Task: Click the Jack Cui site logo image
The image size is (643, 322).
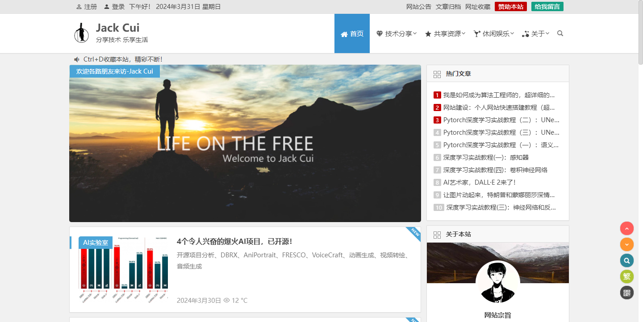Action: coord(82,33)
